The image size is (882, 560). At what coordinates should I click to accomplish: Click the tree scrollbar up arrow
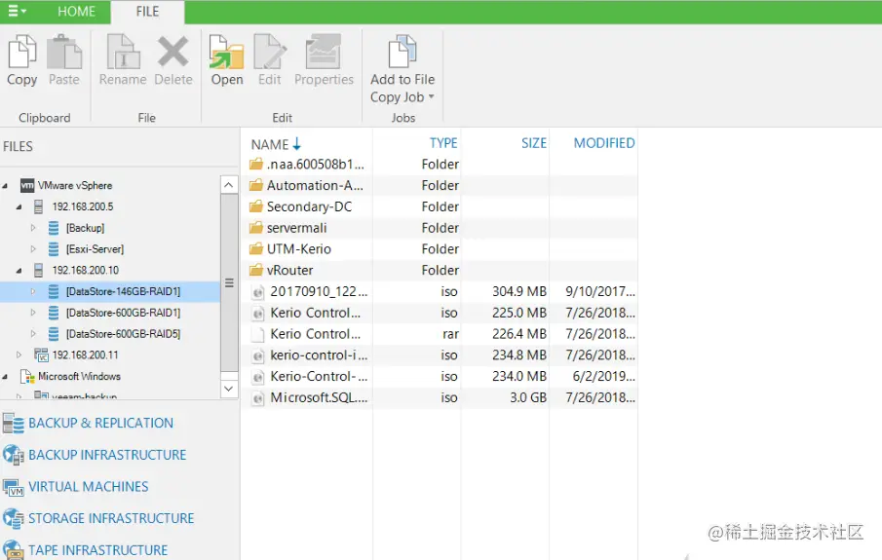pos(228,185)
